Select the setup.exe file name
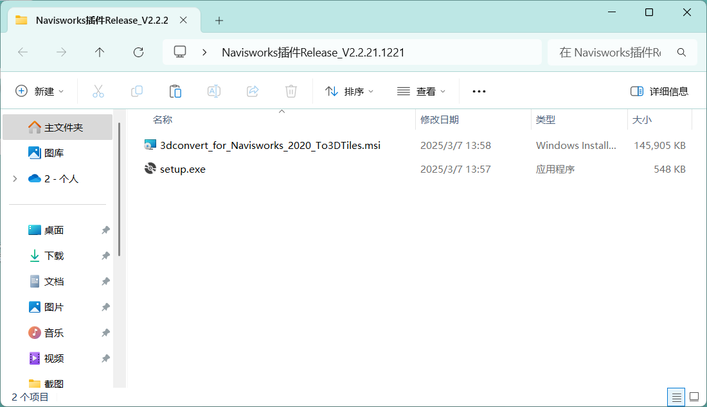 183,169
